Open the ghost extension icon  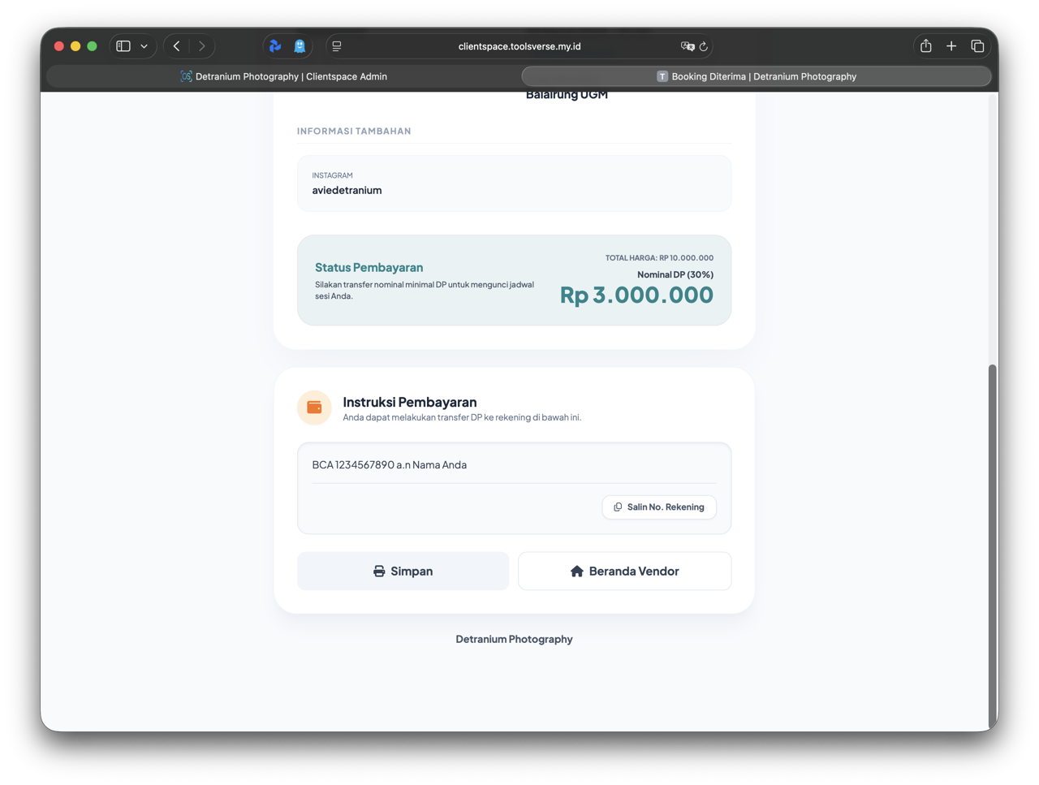pos(300,46)
